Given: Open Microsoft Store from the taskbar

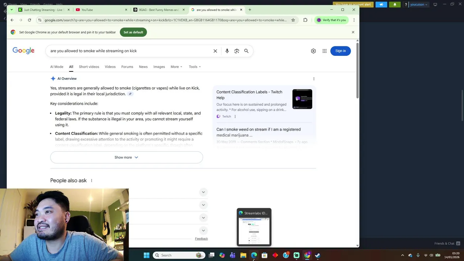Looking at the screenshot, I should point(264,255).
